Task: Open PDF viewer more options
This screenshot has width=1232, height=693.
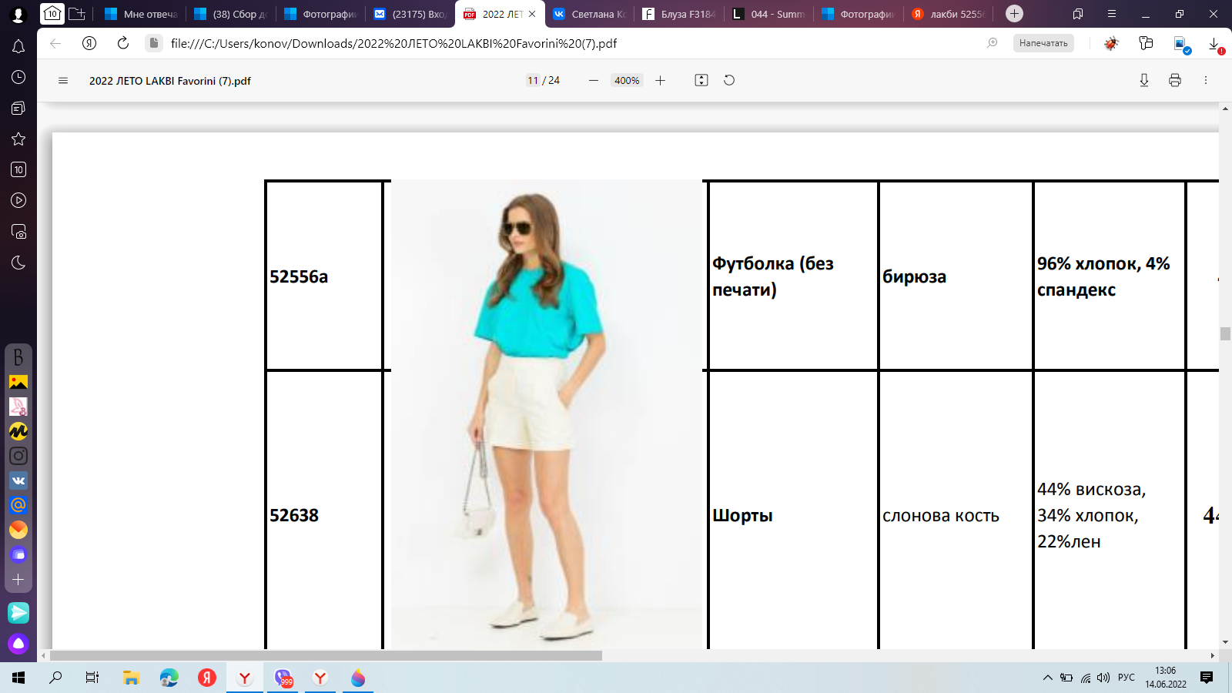Action: [x=1206, y=80]
